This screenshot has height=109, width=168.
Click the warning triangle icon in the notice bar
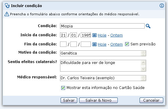(7, 14)
